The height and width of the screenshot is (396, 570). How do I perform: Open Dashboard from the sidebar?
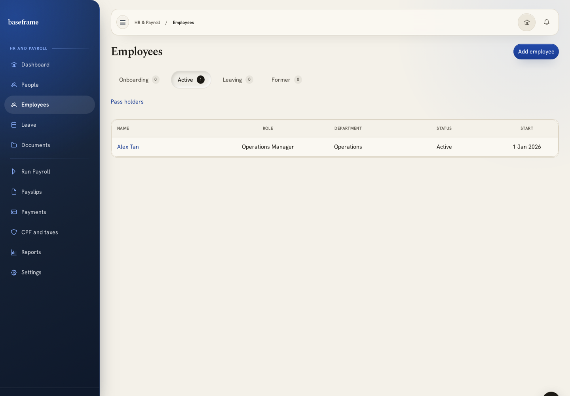35,65
